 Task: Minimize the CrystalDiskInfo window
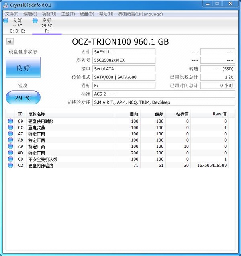click(208, 4)
